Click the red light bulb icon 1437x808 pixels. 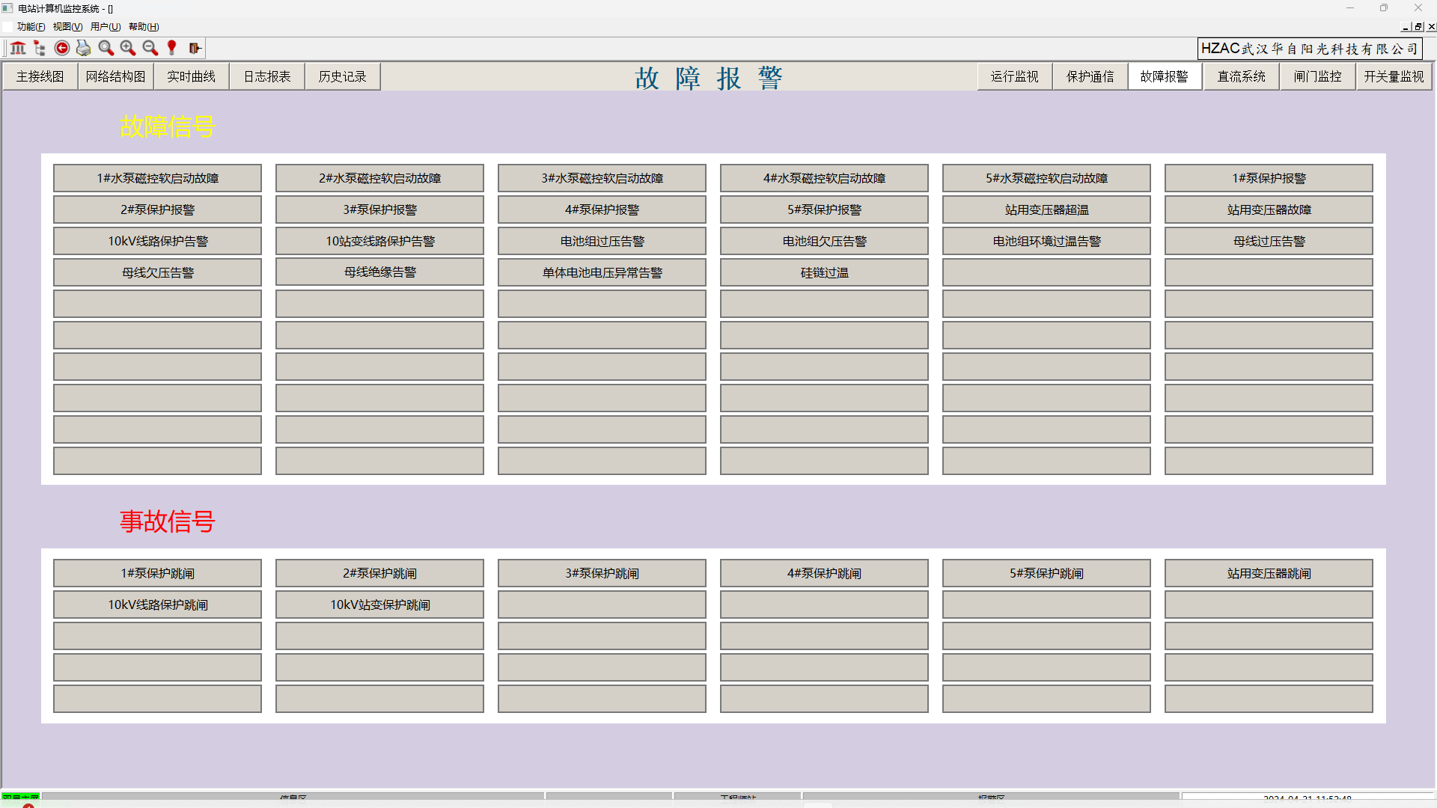(172, 49)
